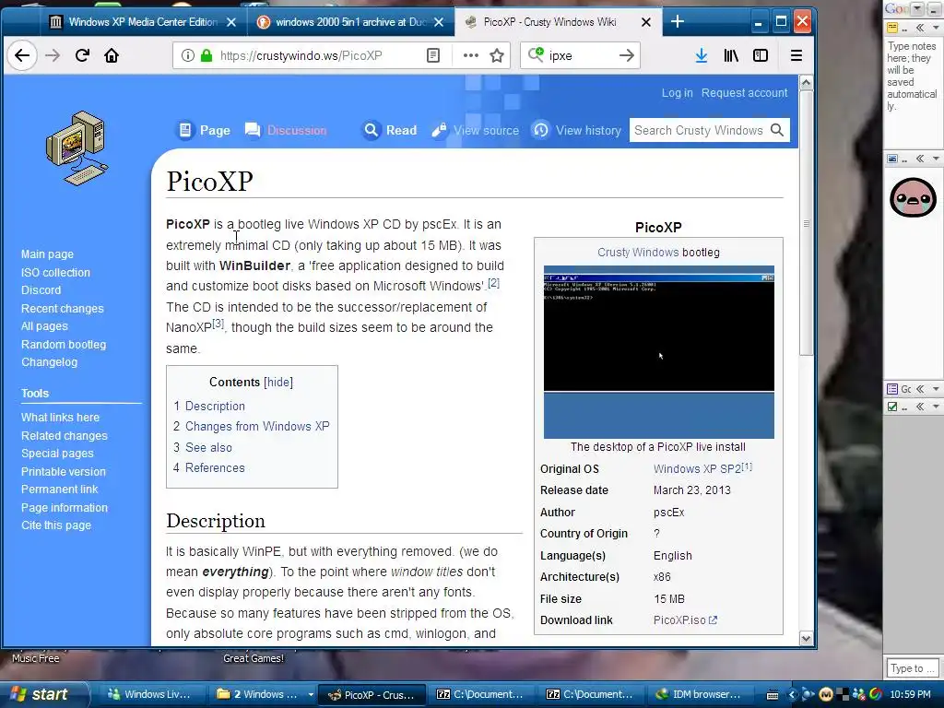
Task: Click the MEGA tray icon
Action: pos(826,694)
